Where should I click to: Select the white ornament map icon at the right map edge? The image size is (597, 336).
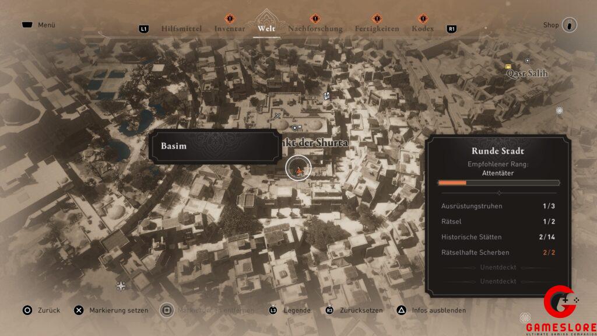click(x=560, y=110)
